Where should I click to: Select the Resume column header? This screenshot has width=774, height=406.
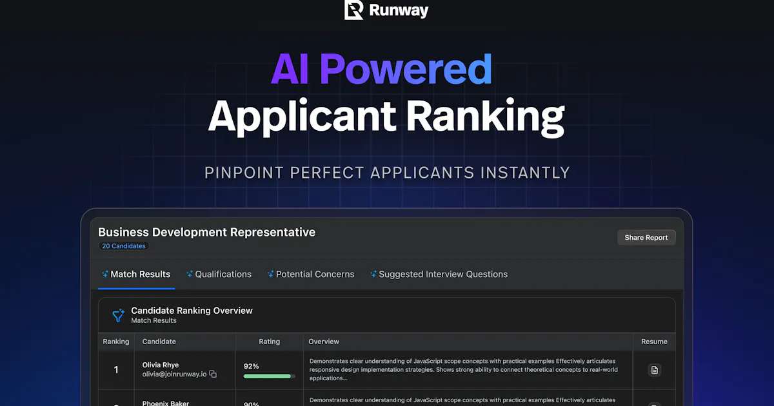click(654, 342)
